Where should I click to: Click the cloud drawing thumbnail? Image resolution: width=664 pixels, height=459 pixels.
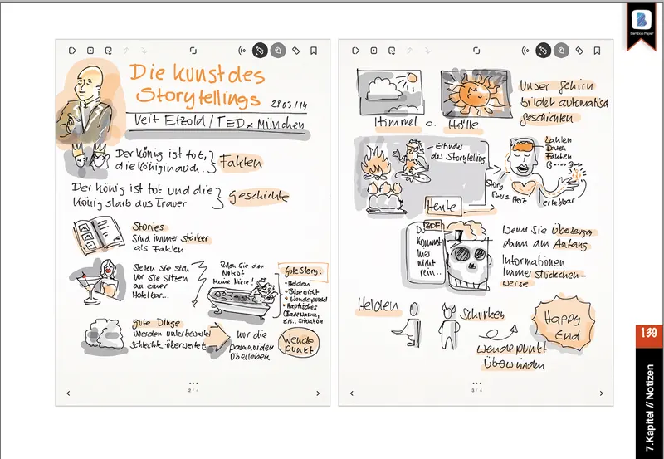390,91
